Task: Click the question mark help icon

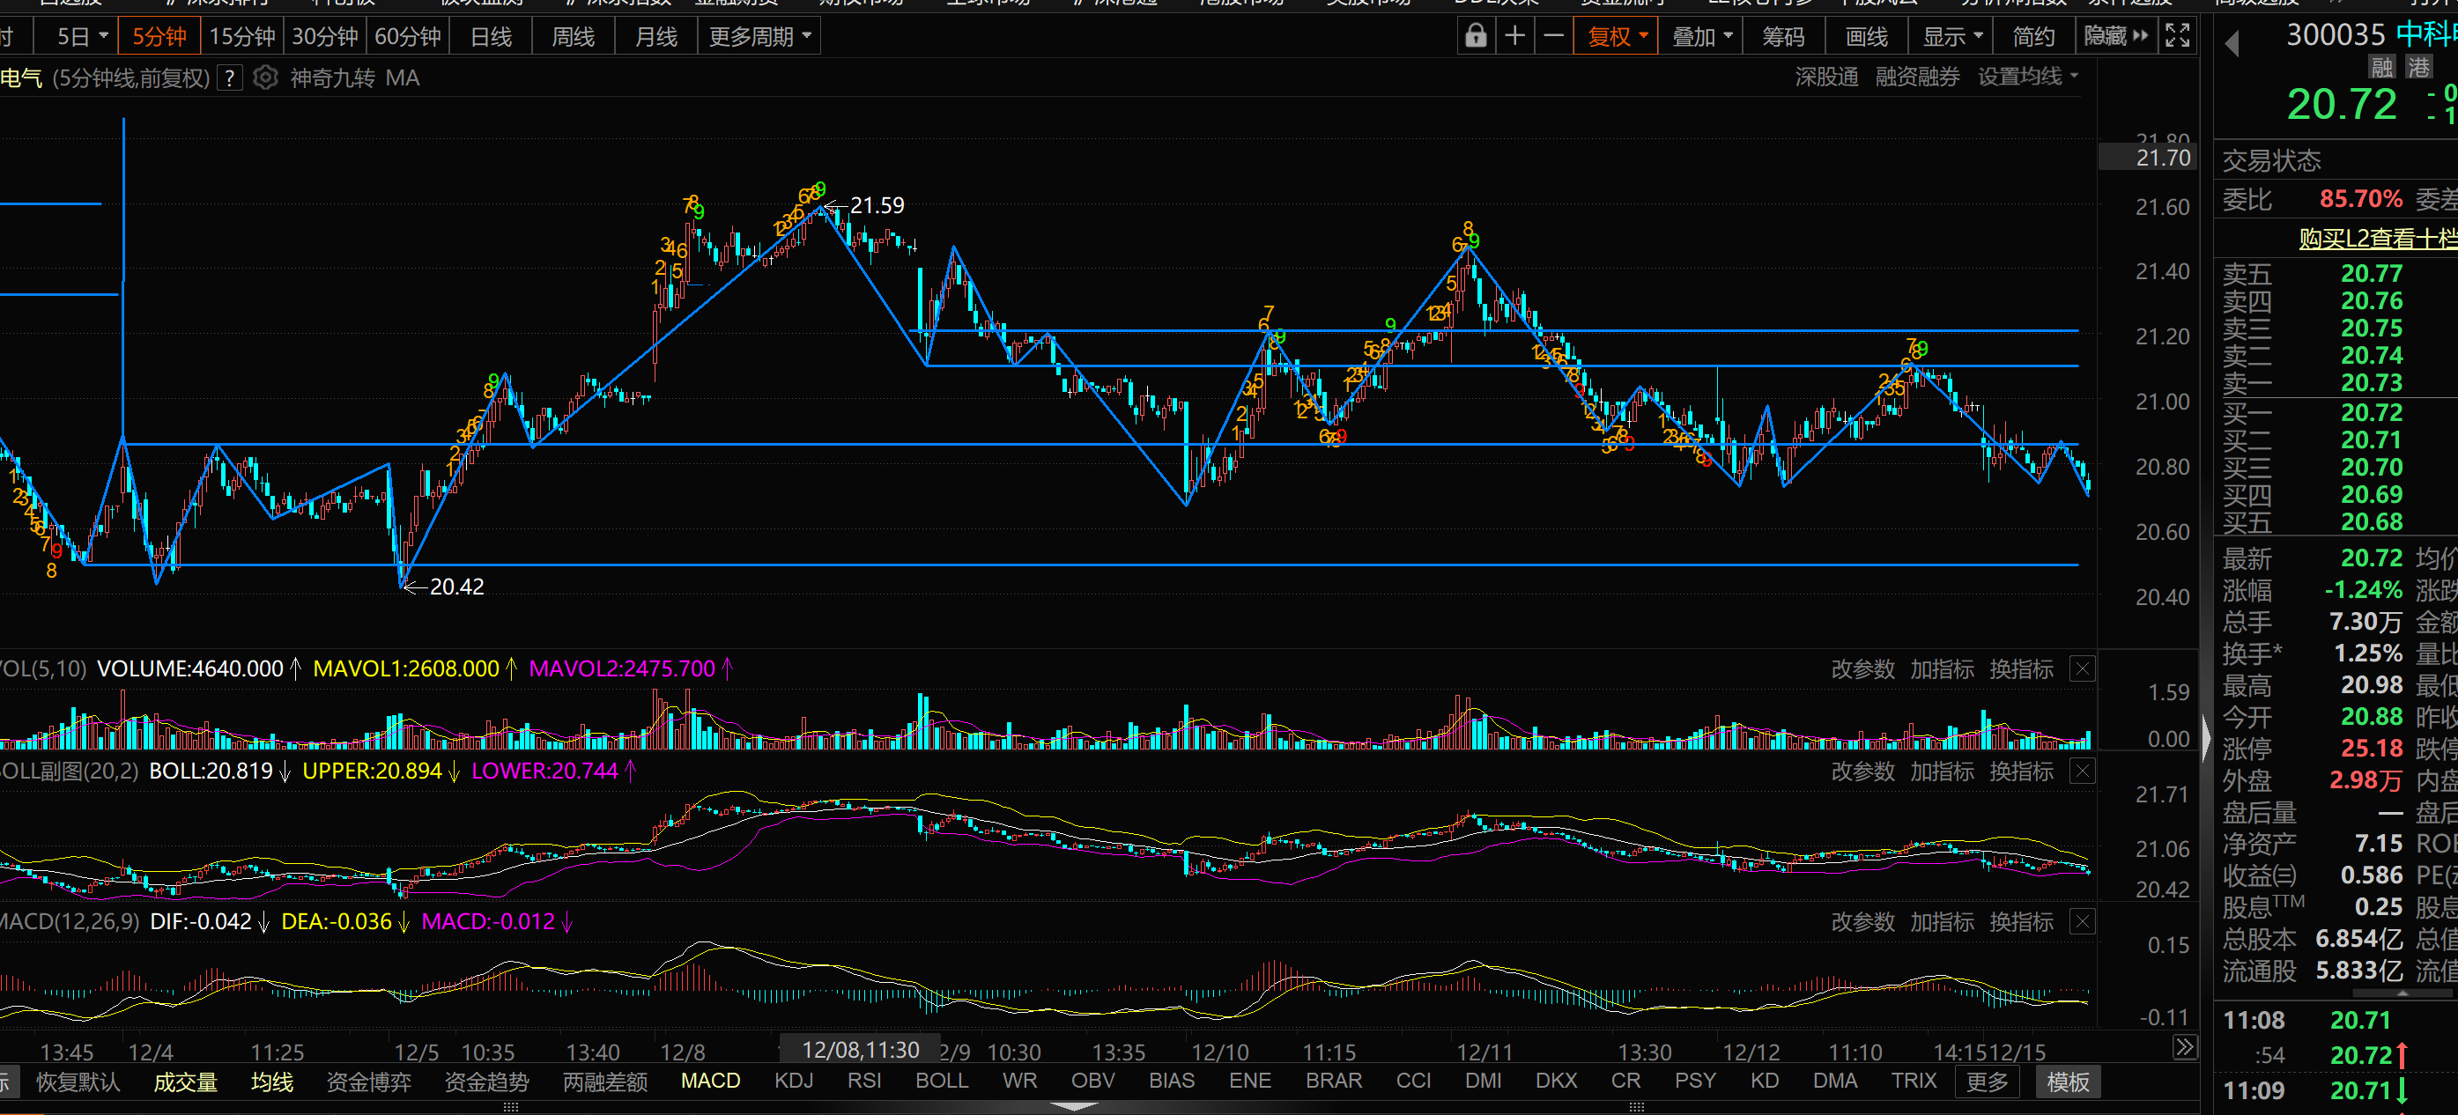Action: pos(229,78)
